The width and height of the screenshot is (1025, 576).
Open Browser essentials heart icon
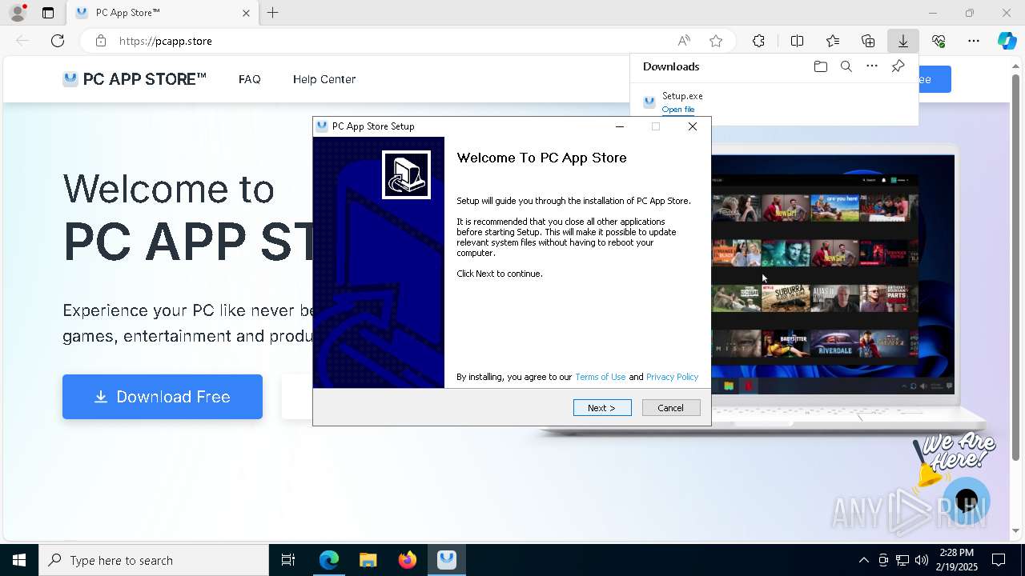pos(939,41)
